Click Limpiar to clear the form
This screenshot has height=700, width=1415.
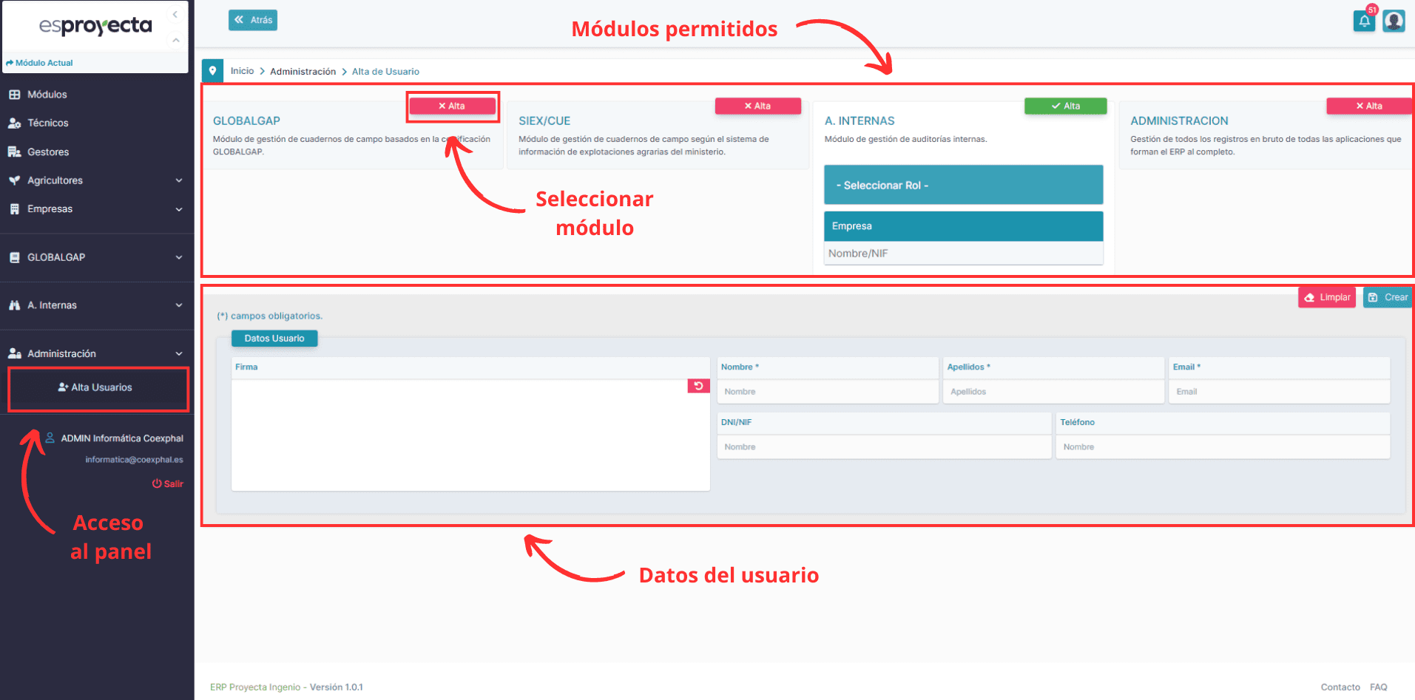click(x=1326, y=296)
